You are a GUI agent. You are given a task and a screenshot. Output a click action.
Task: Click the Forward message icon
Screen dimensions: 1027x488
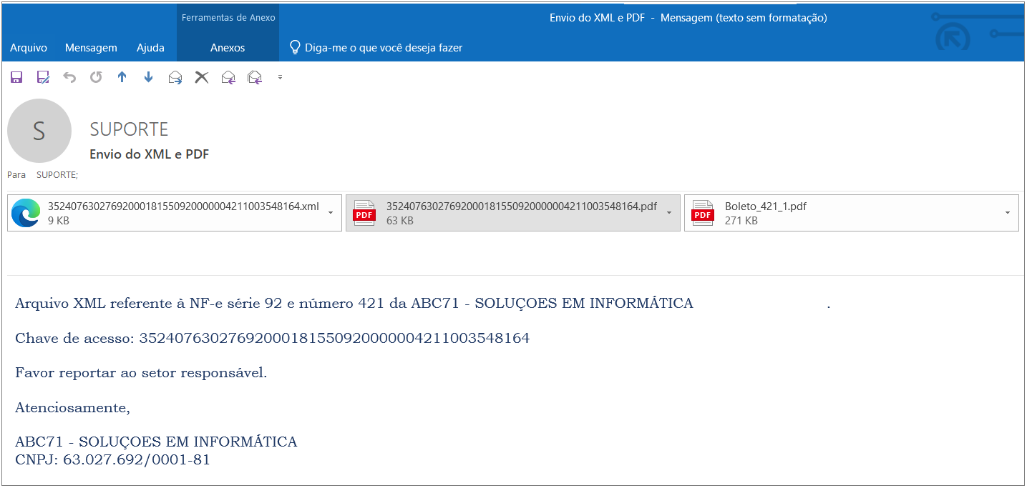pos(175,77)
